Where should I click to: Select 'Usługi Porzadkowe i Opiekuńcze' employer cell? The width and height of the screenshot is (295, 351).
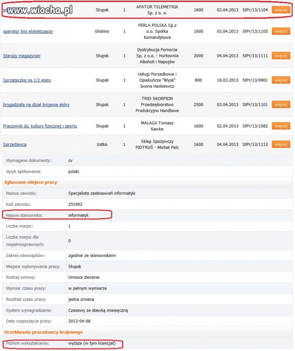click(x=157, y=80)
